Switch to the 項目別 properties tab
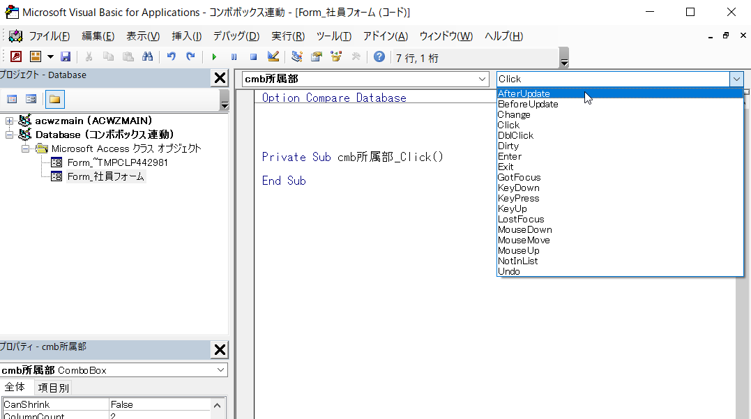 (x=53, y=388)
